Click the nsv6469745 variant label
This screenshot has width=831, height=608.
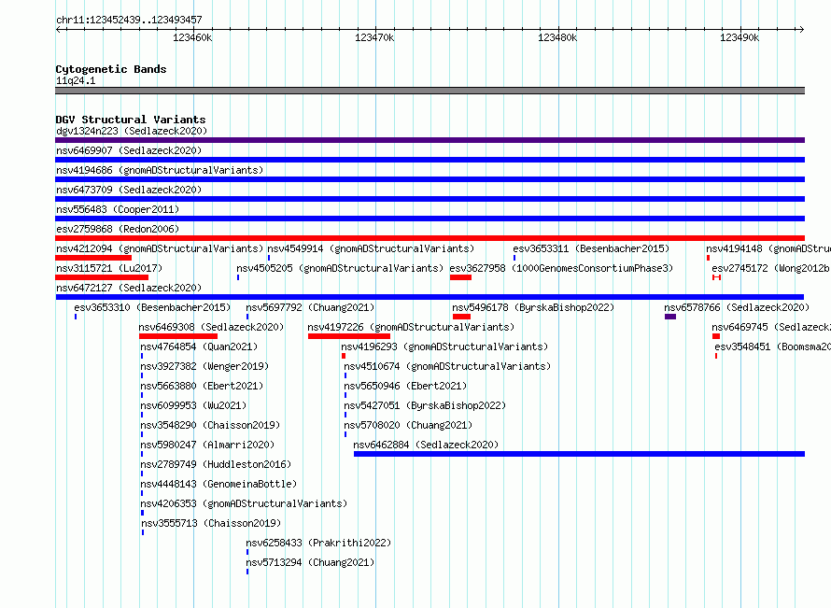click(x=771, y=327)
